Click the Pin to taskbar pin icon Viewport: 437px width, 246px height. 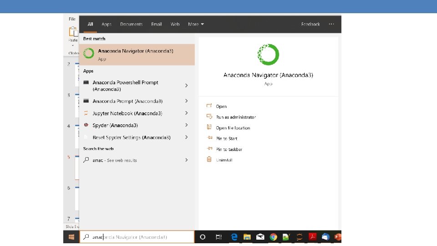click(209, 149)
